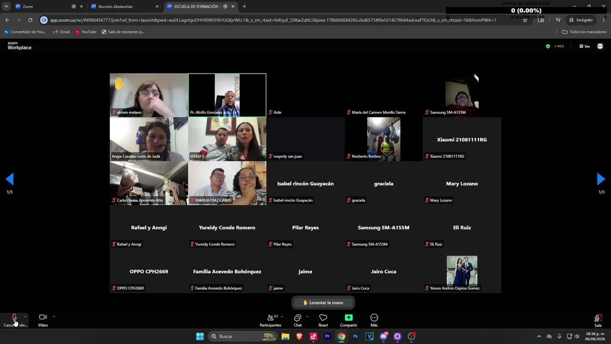Open the YouTube bookmark

tap(85, 32)
